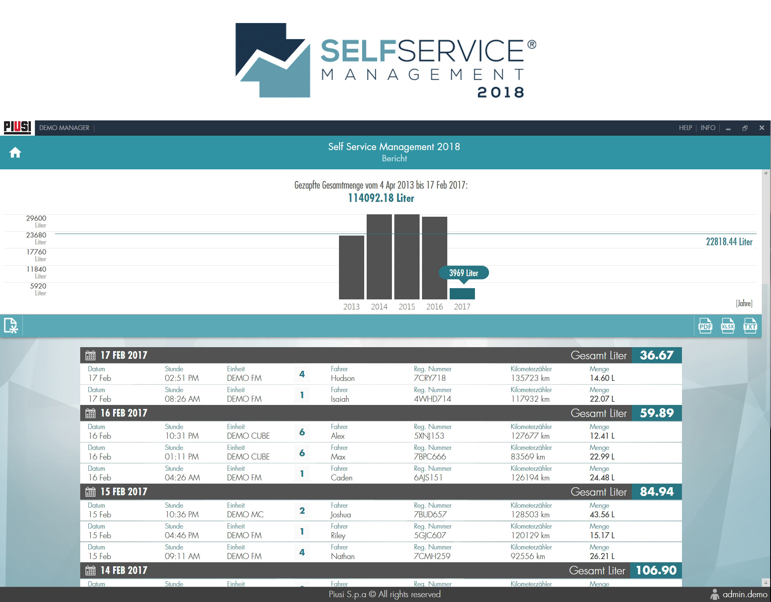Viewport: 771px width, 602px height.
Task: Click time 10:31 PM entry
Action: coord(182,436)
